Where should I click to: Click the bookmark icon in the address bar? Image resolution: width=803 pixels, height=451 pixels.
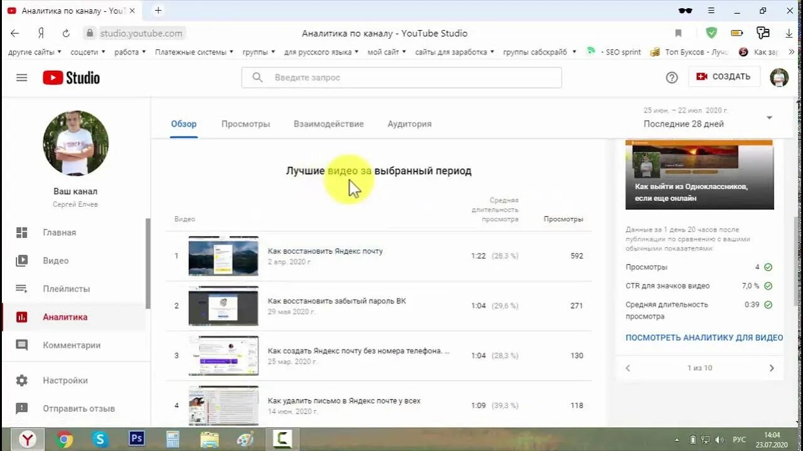coord(678,33)
